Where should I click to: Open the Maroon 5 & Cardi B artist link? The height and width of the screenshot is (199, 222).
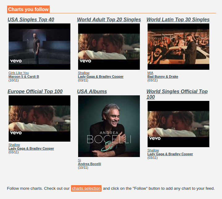(24, 77)
